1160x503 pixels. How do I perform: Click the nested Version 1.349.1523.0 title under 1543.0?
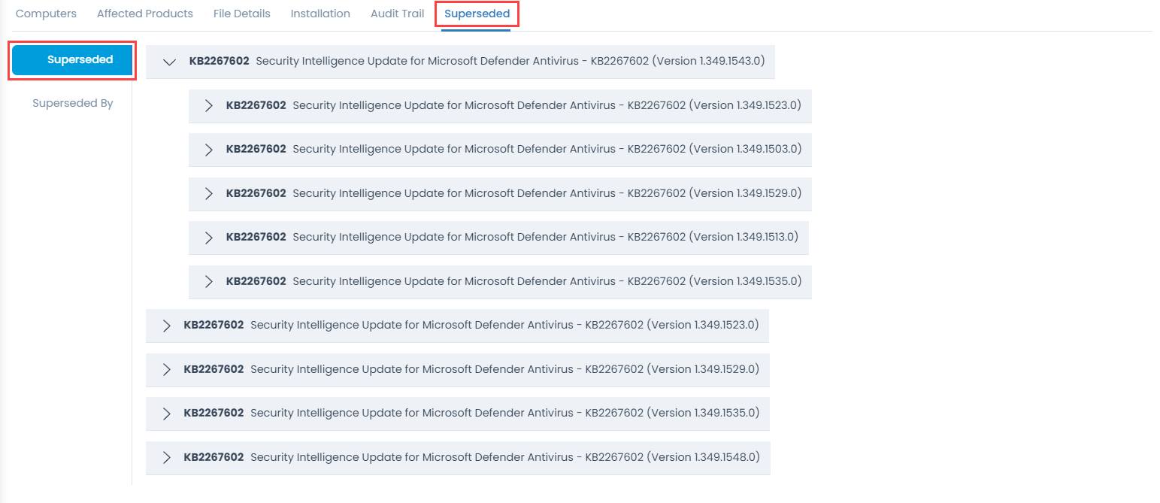tap(547, 105)
